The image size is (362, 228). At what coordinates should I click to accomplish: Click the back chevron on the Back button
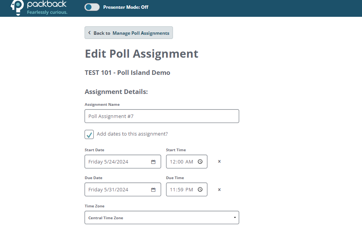90,33
